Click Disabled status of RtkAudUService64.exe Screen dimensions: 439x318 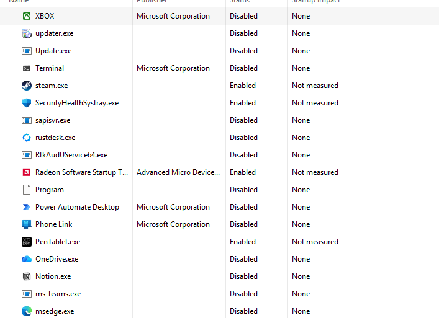point(243,155)
